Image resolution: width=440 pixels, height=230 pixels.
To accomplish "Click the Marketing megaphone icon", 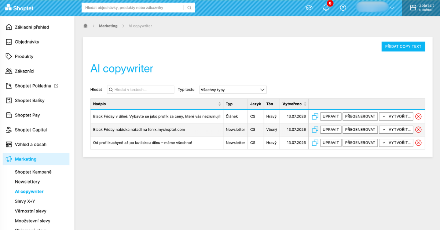I will click(9, 159).
